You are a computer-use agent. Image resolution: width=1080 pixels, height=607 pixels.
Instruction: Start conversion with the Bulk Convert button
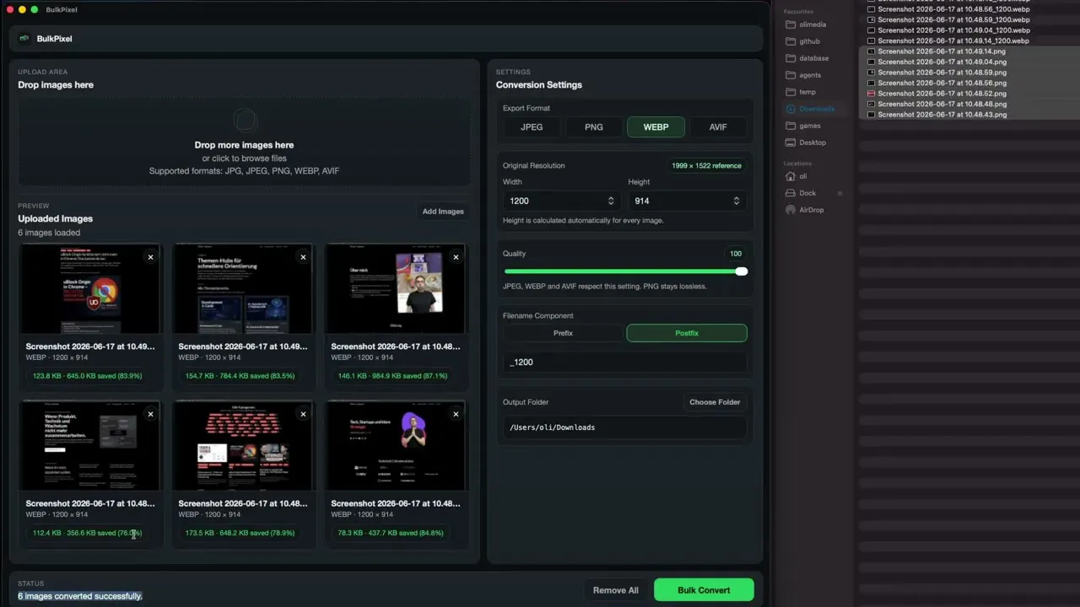click(704, 590)
